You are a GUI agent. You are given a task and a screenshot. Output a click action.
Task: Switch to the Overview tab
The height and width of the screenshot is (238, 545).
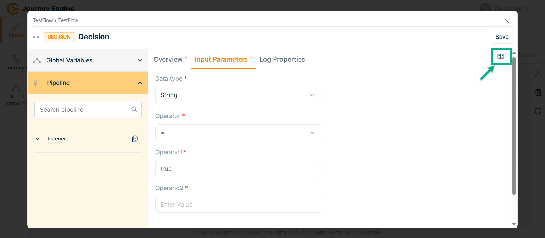pos(168,59)
